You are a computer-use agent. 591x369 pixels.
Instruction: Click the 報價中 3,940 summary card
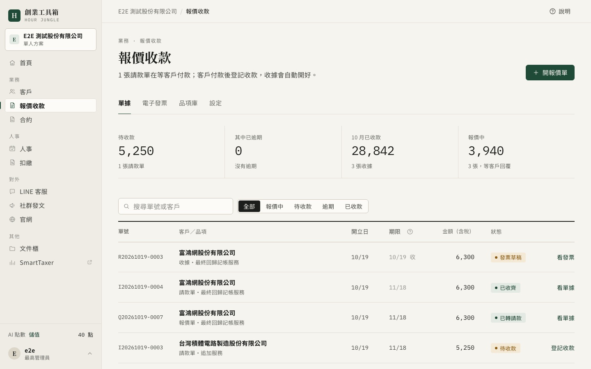pos(517,152)
